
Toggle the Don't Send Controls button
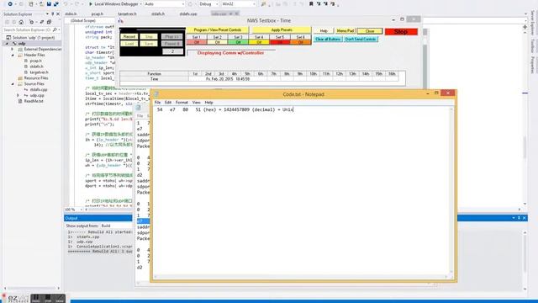[361, 40]
